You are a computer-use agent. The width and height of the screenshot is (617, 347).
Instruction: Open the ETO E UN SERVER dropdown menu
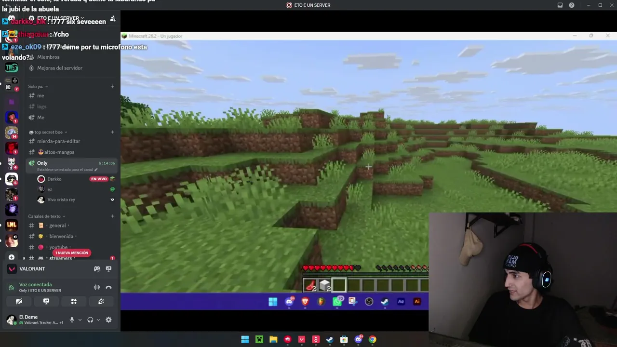pos(61,18)
